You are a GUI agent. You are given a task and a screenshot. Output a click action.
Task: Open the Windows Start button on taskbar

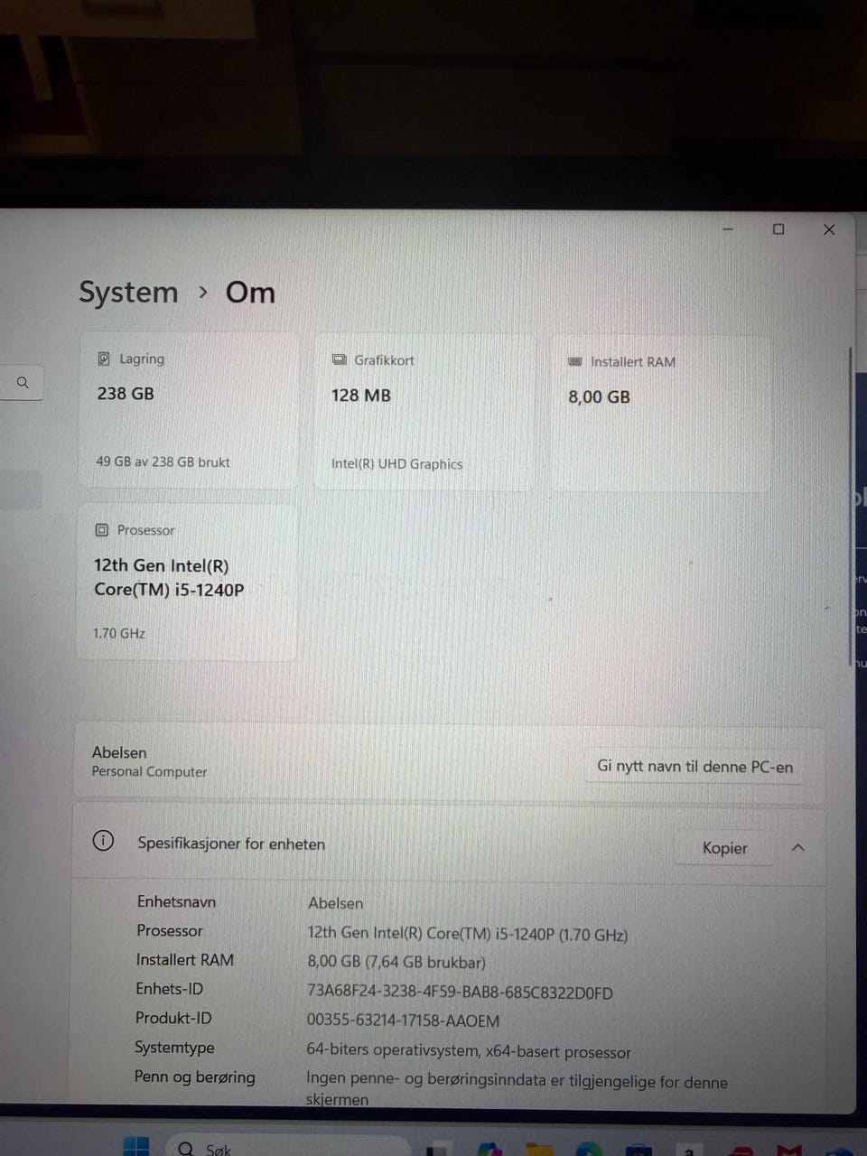pos(136,1145)
